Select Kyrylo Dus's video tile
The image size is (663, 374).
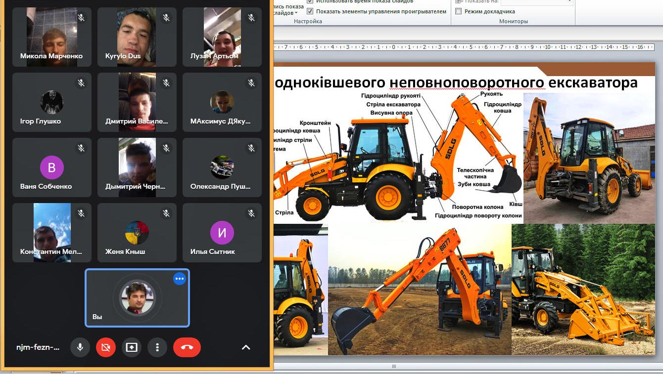coord(137,37)
